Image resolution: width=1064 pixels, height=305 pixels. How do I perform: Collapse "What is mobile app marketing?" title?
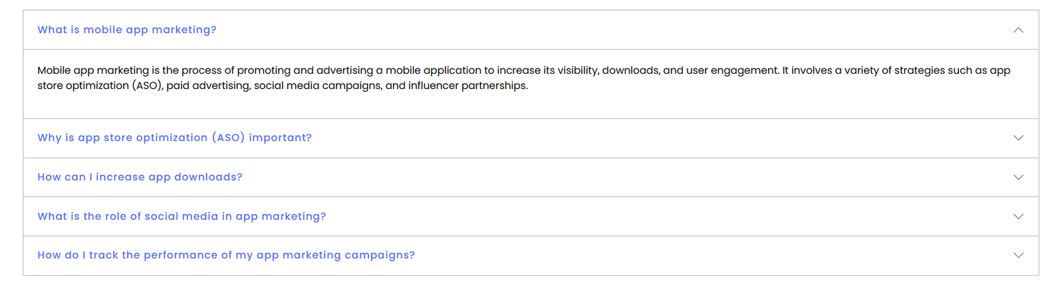[126, 30]
